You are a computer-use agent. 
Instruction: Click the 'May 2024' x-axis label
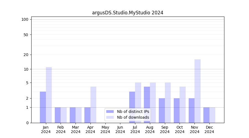point(105,129)
